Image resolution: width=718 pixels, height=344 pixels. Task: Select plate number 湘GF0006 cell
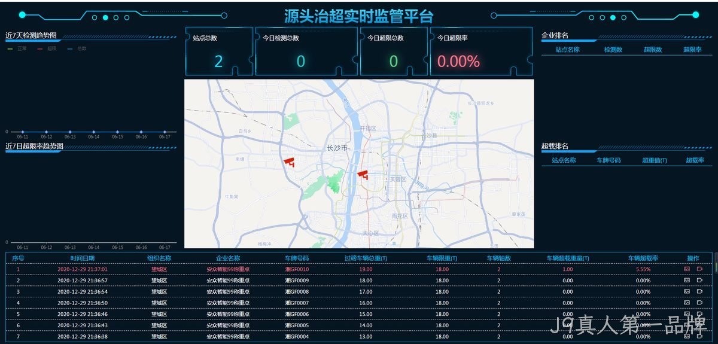point(297,314)
